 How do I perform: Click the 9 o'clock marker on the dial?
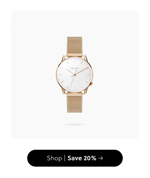(60, 75)
